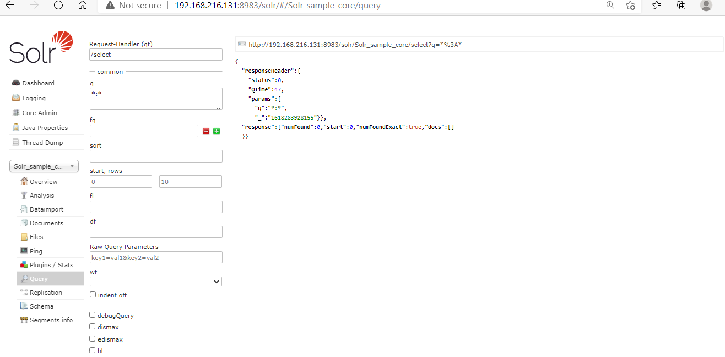Click inside the q query text area
Image resolution: width=725 pixels, height=357 pixels.
click(x=155, y=99)
